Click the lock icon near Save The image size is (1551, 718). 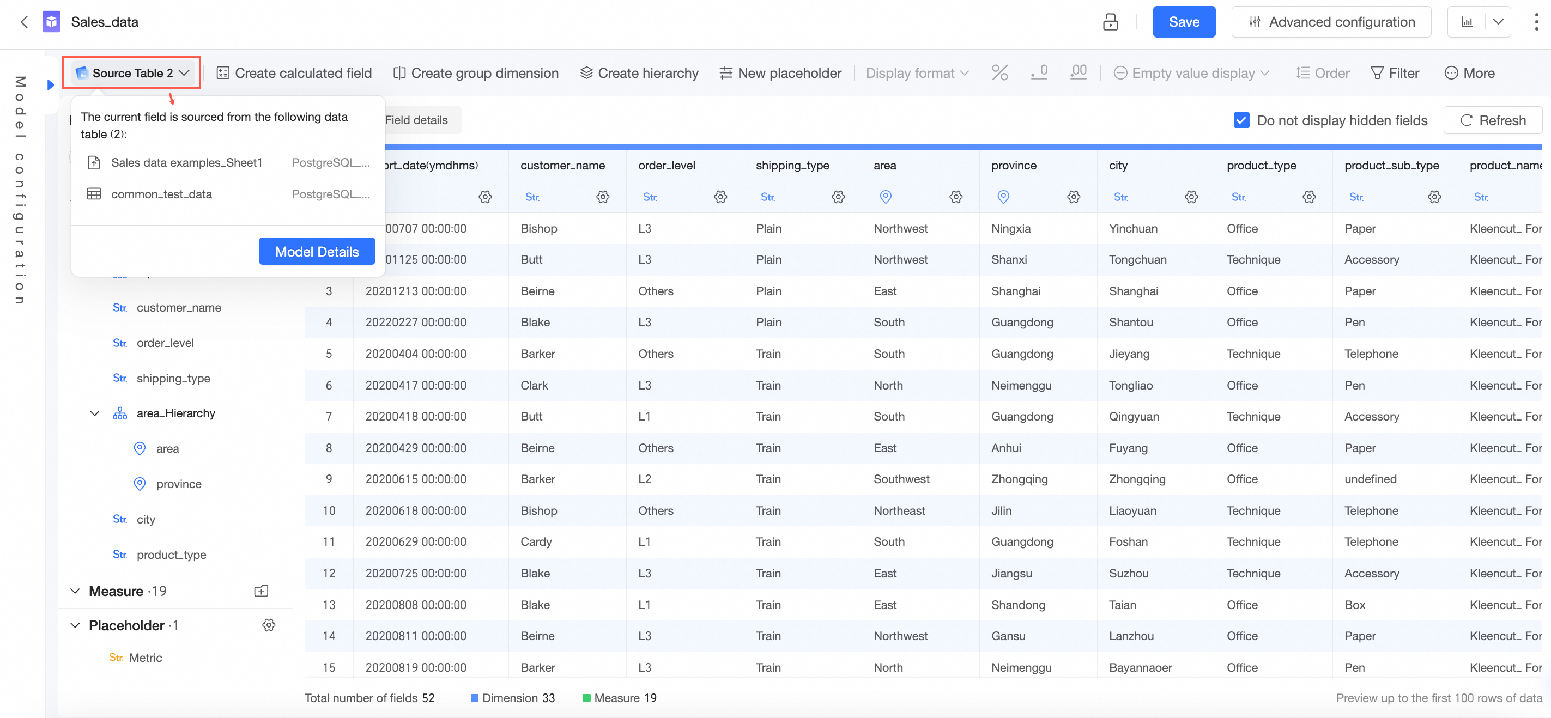pyautogui.click(x=1110, y=22)
